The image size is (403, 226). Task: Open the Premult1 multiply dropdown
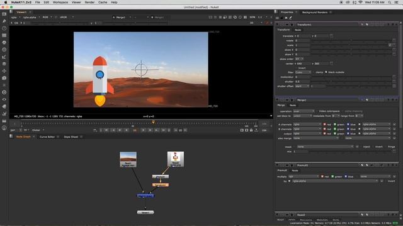coord(304,176)
